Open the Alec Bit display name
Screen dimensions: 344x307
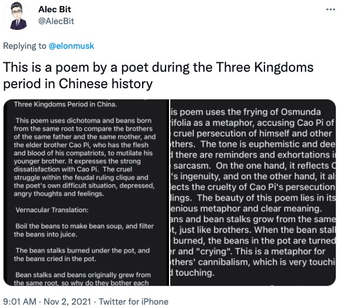[x=54, y=9]
